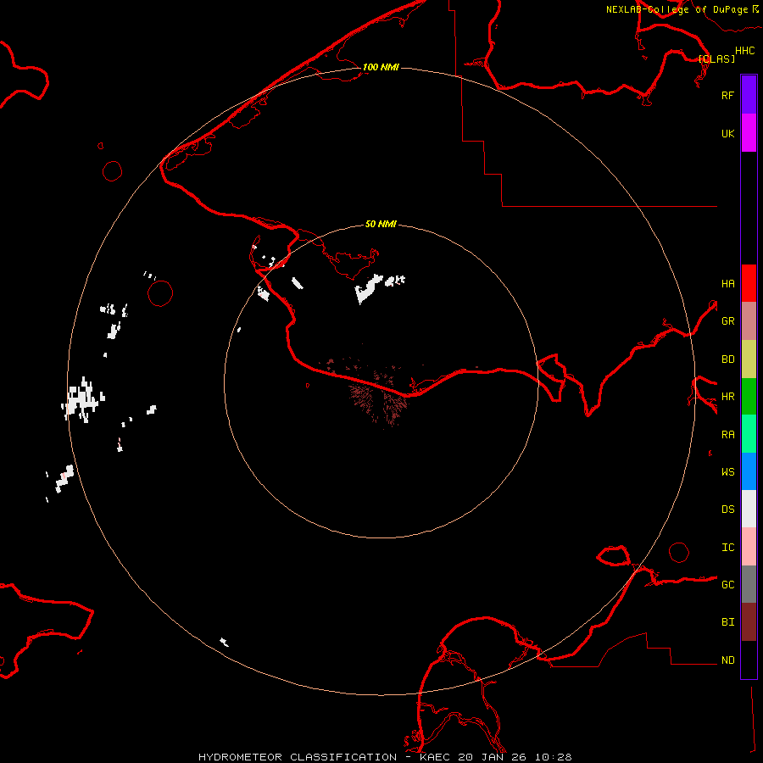Click the HA red legend swatch
763x763 pixels.
pos(749,283)
